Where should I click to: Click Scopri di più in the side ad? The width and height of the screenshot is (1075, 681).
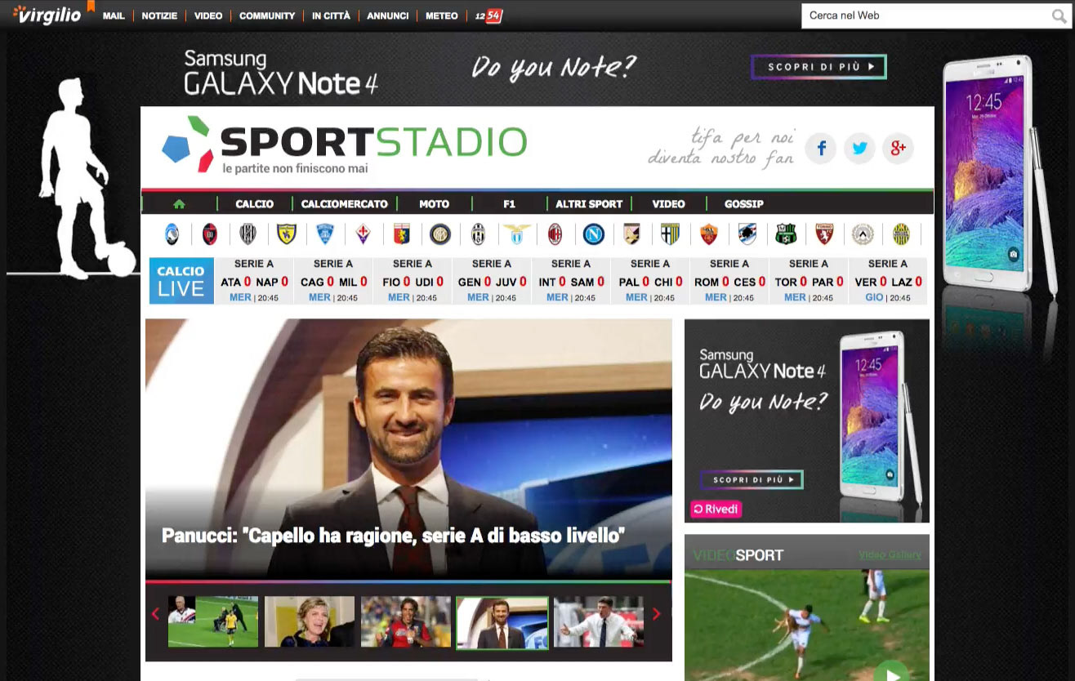click(752, 479)
